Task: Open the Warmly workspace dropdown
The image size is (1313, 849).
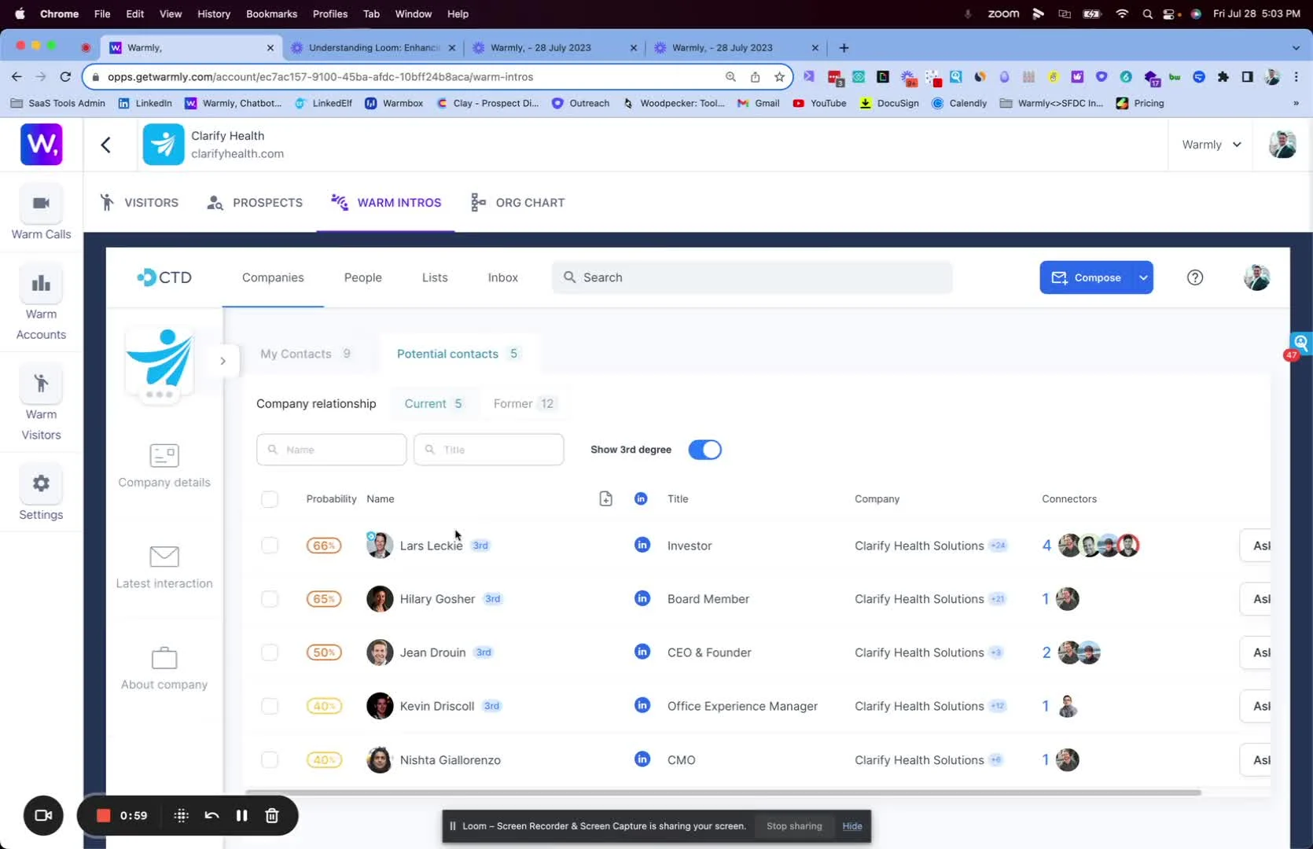Action: click(x=1212, y=145)
